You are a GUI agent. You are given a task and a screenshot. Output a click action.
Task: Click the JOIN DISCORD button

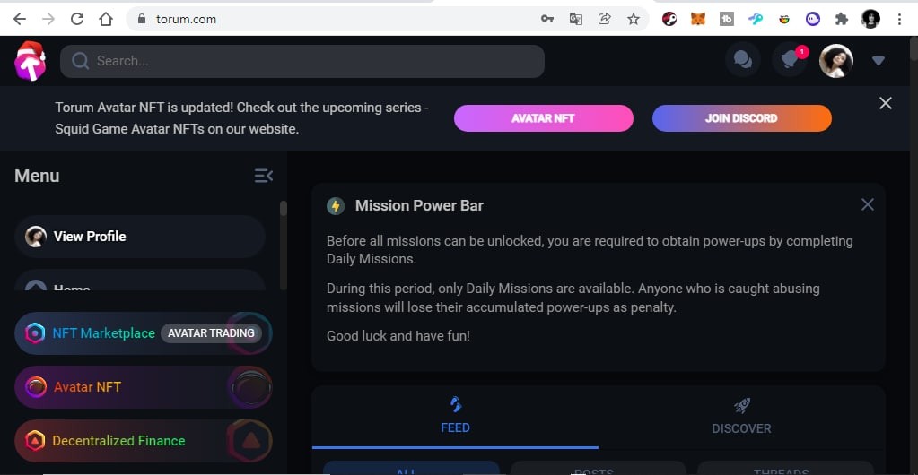[742, 118]
